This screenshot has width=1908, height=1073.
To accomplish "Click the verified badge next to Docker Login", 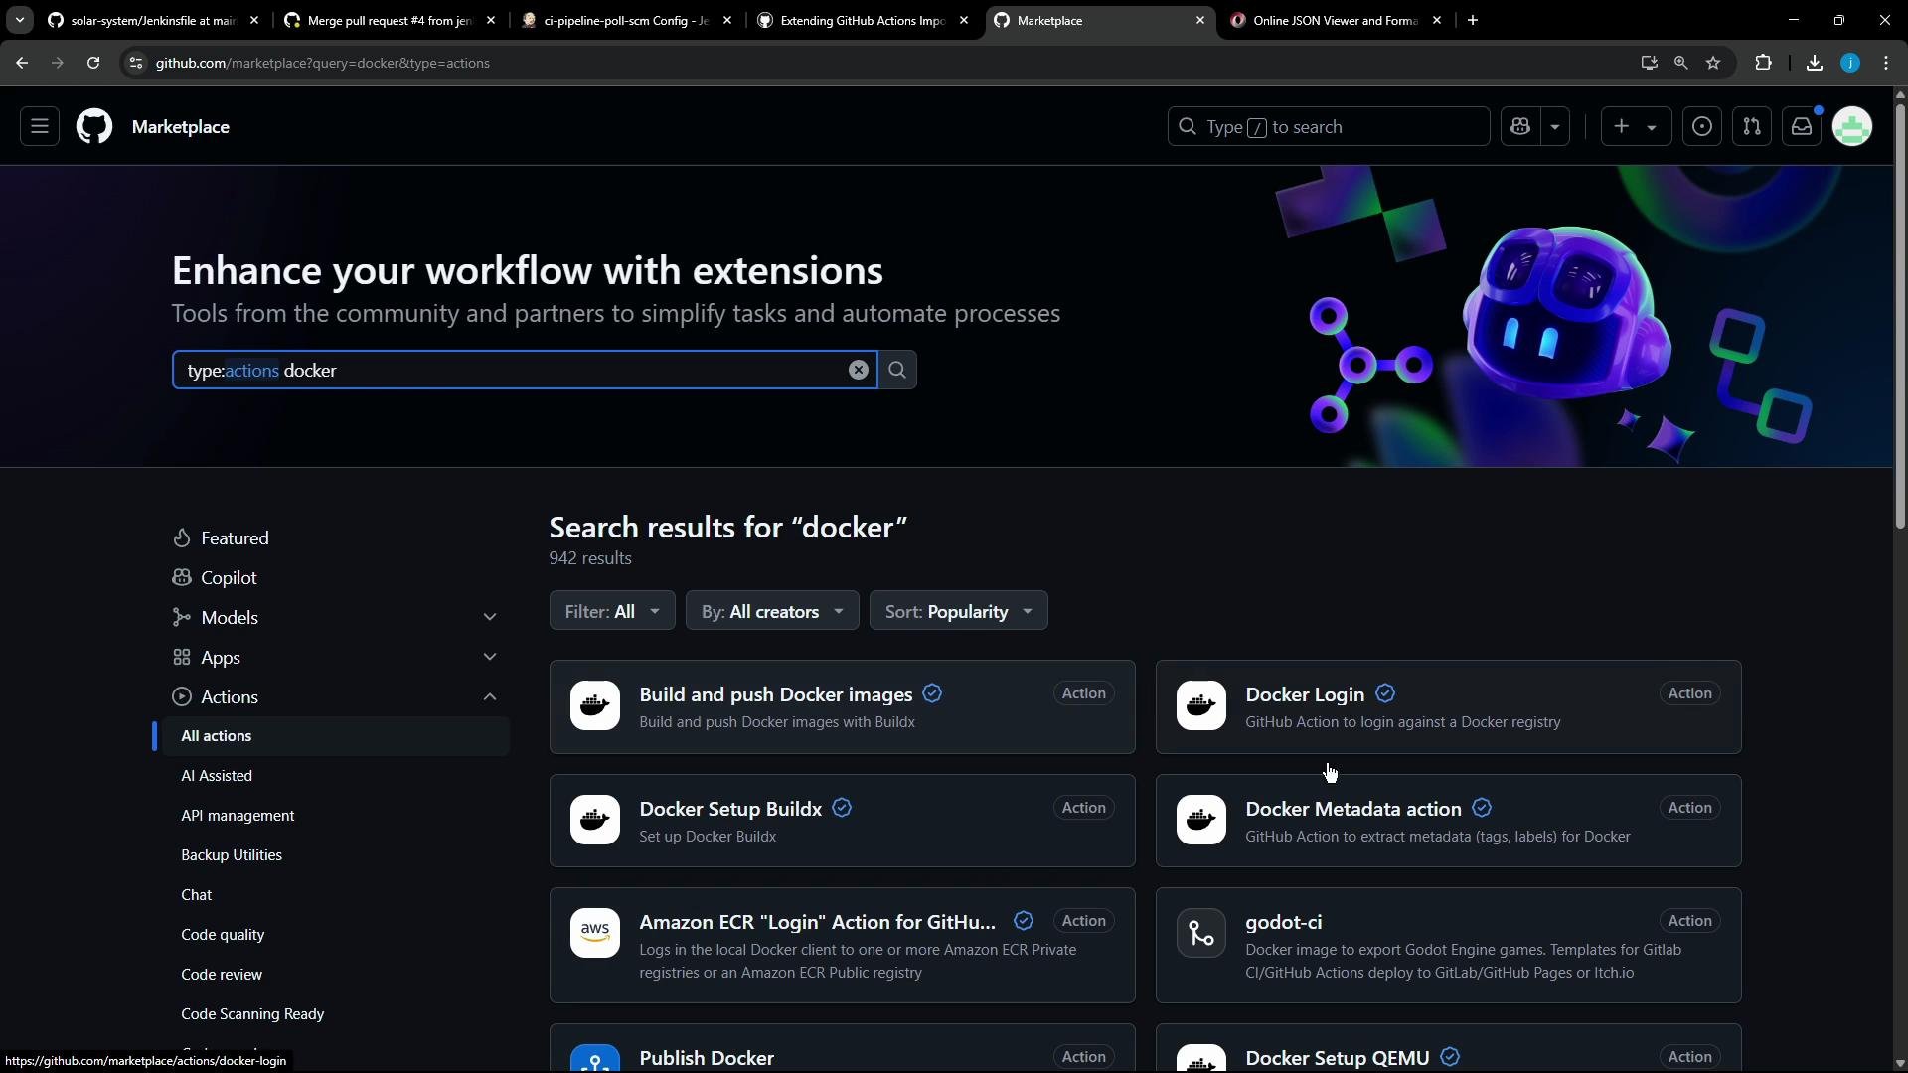I will (1385, 693).
